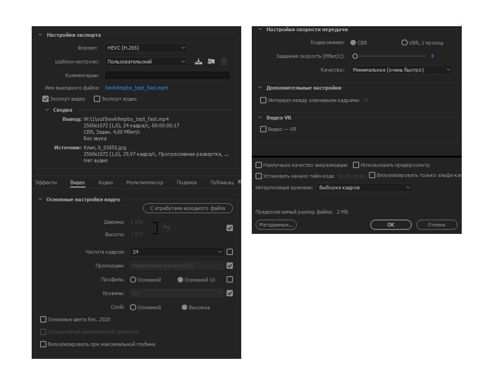The height and width of the screenshot is (380, 493).
Task: Save the current export preset
Action: 198,62
